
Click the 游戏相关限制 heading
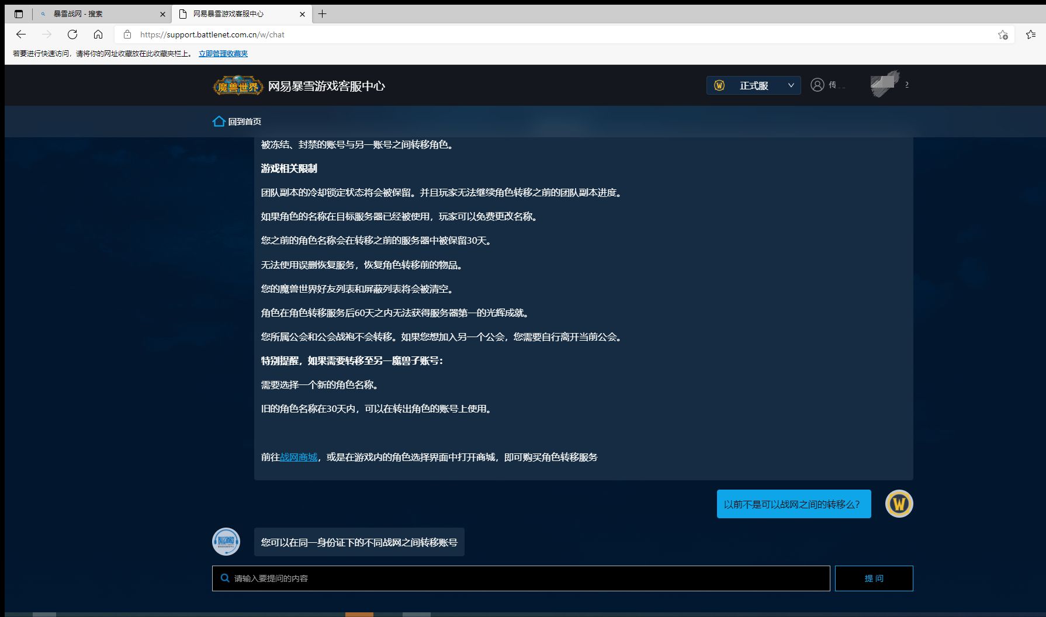tap(289, 169)
